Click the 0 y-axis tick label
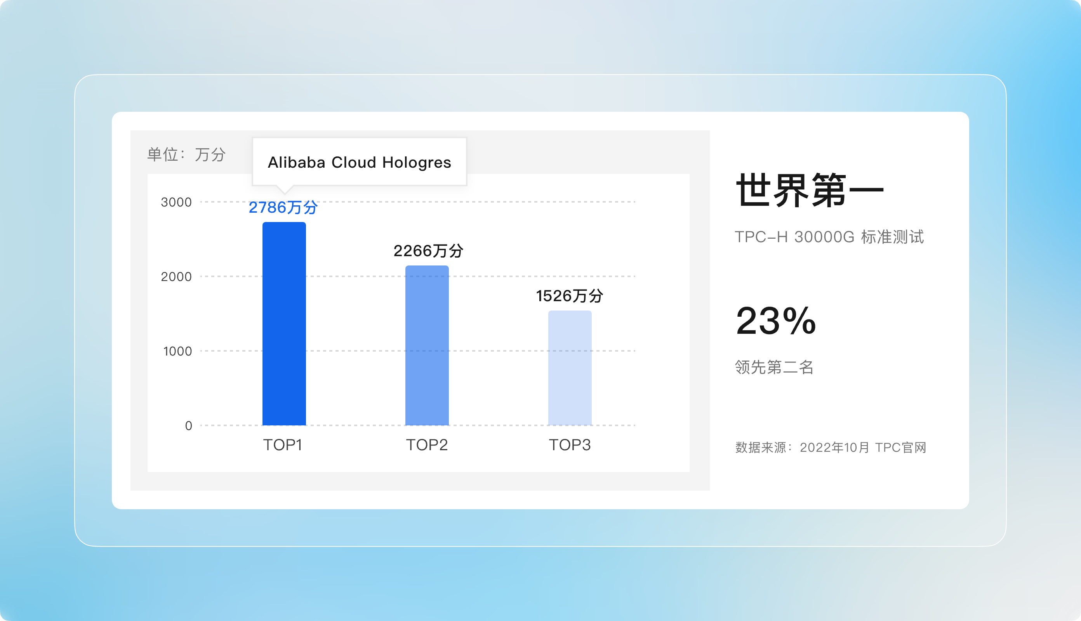The height and width of the screenshot is (621, 1081). point(189,426)
